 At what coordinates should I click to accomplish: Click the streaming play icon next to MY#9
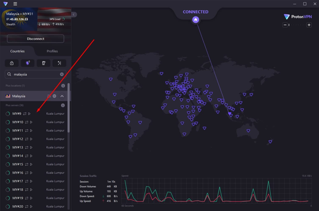pyautogui.click(x=30, y=114)
